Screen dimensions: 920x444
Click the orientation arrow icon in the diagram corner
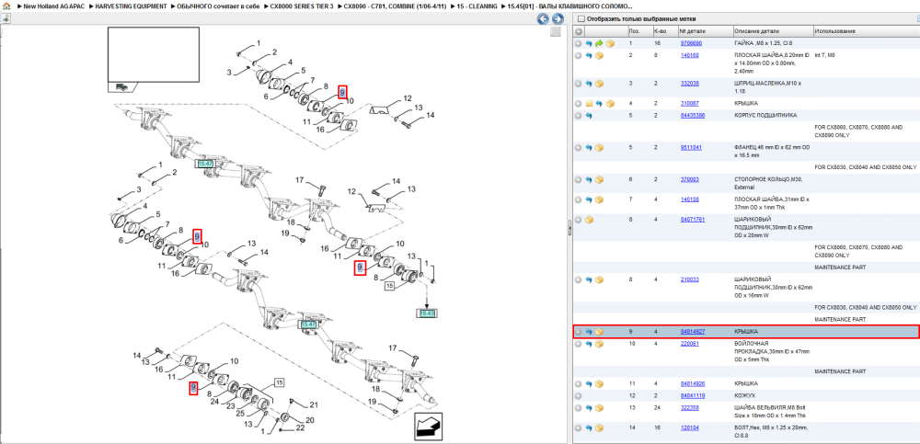point(429,427)
